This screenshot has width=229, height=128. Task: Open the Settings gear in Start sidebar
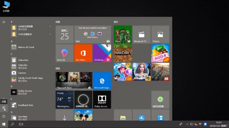[x=4, y=108]
